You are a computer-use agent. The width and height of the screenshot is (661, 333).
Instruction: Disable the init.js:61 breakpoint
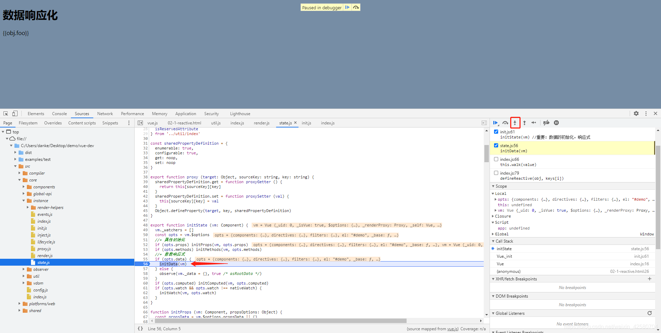click(496, 132)
